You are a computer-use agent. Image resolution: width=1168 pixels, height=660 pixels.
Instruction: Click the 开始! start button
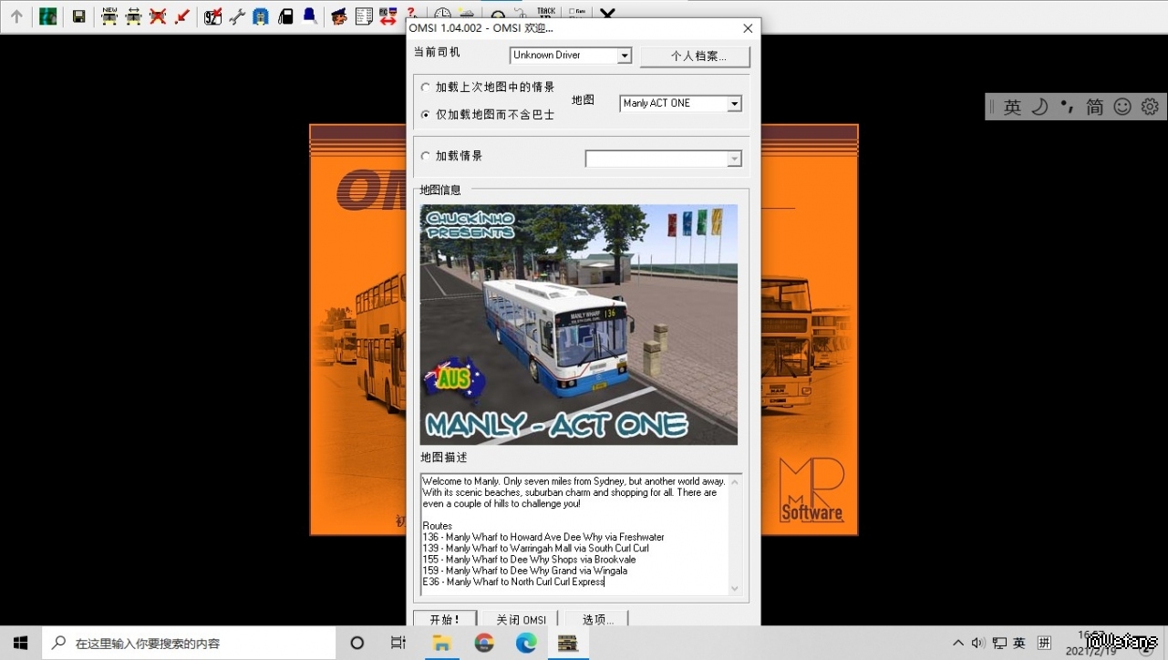point(445,619)
